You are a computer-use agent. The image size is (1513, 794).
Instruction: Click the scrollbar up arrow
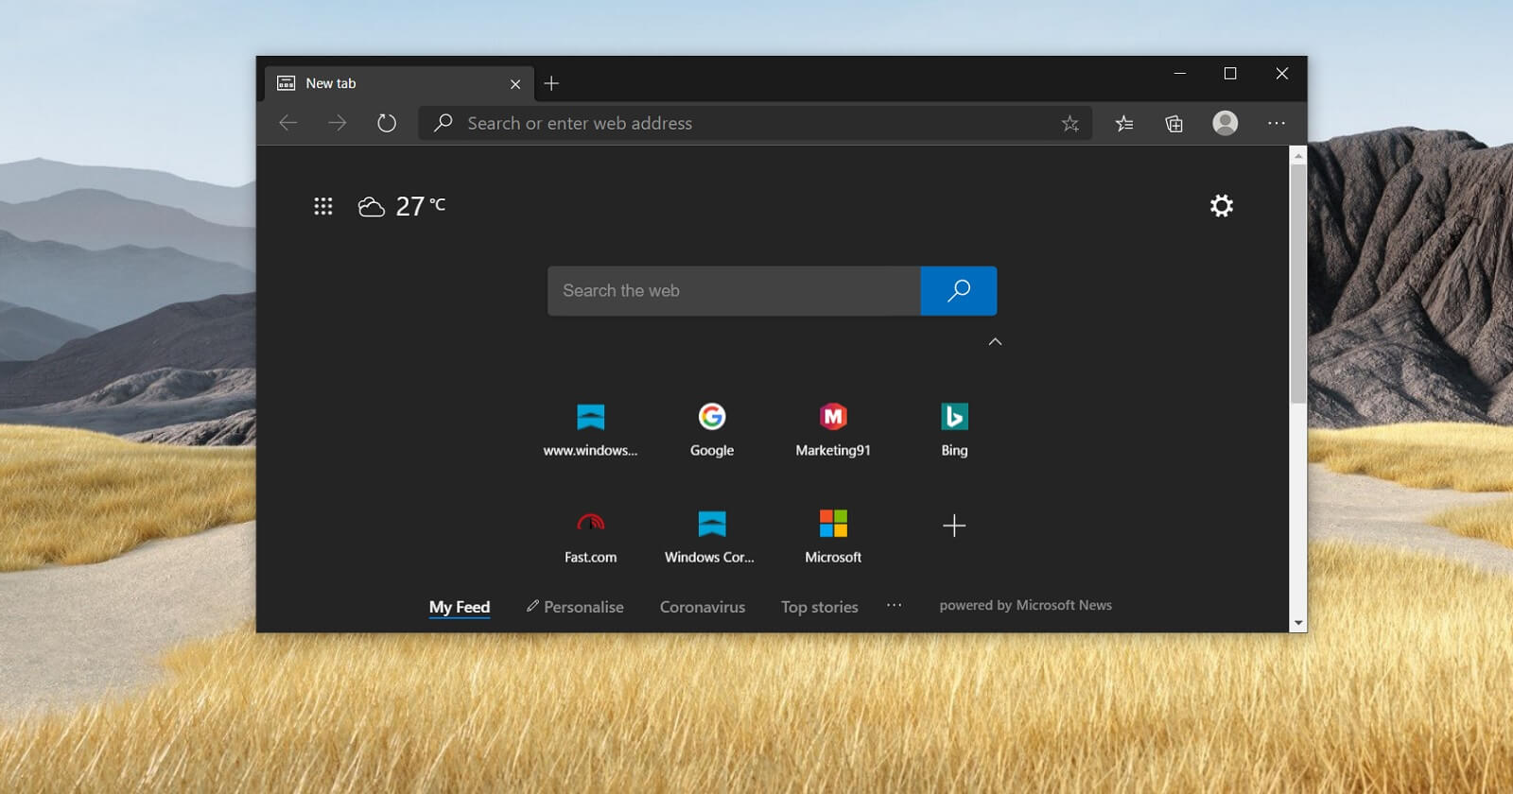(x=1298, y=155)
